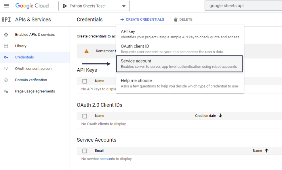
Task: Click the search field with google sheets api
Action: tap(243, 6)
